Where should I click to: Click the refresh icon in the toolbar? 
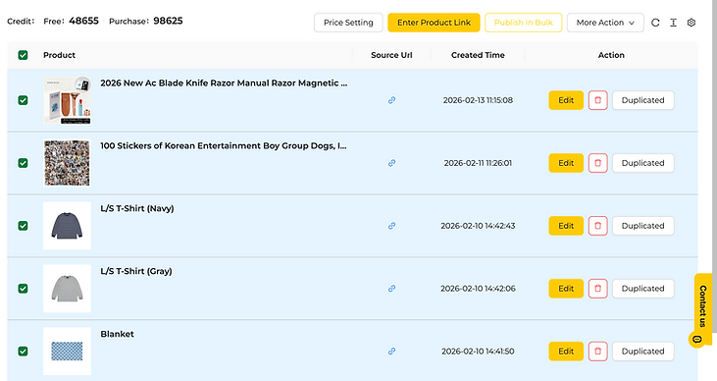point(655,23)
